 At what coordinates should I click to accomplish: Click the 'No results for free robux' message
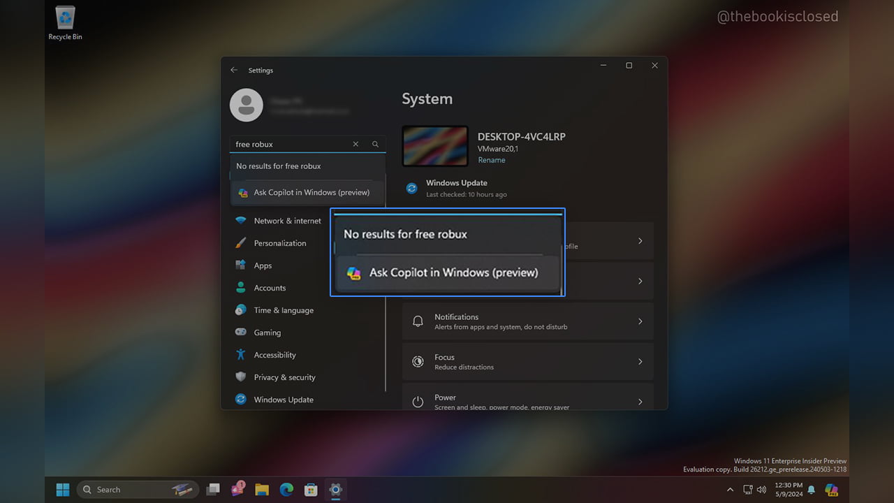point(279,166)
